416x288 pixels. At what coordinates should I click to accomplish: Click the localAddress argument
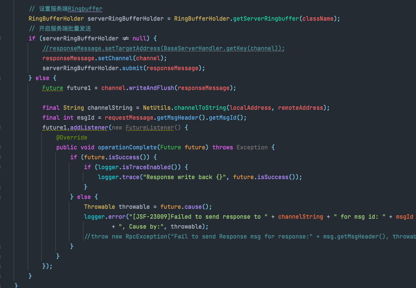click(250, 108)
